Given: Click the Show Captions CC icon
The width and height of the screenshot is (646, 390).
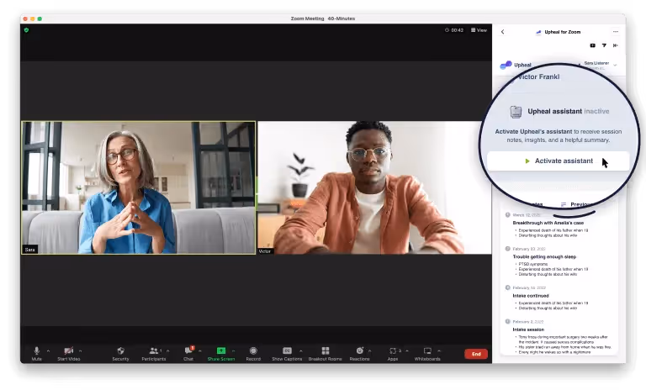Looking at the screenshot, I should [x=287, y=350].
